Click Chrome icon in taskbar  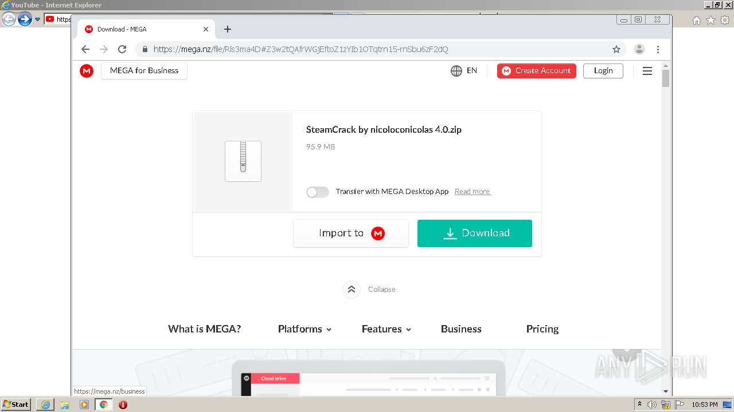click(x=104, y=405)
